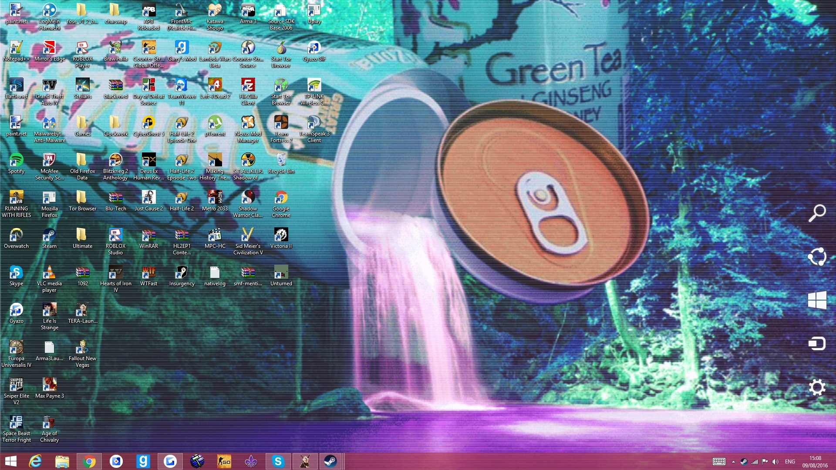Switch to Chrome on the taskbar
The image size is (836, 470).
89,461
